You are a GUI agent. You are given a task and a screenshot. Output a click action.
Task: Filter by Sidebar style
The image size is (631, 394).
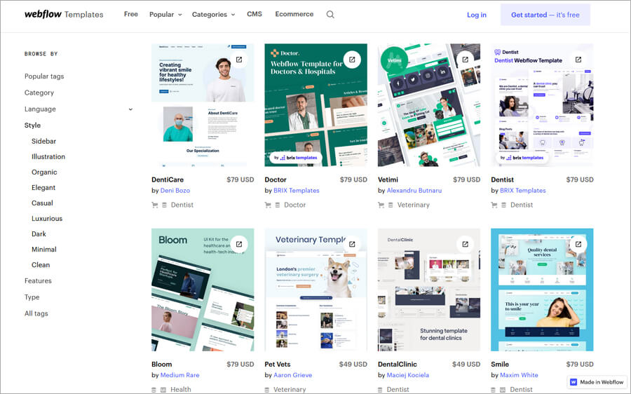coord(43,141)
